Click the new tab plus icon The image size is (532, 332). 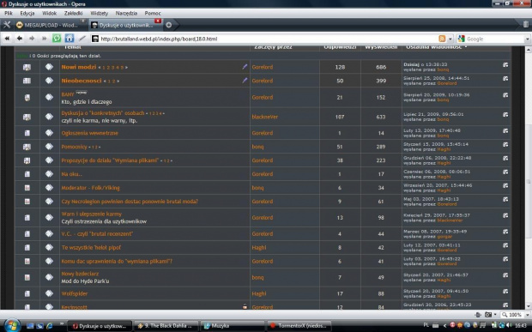169,25
